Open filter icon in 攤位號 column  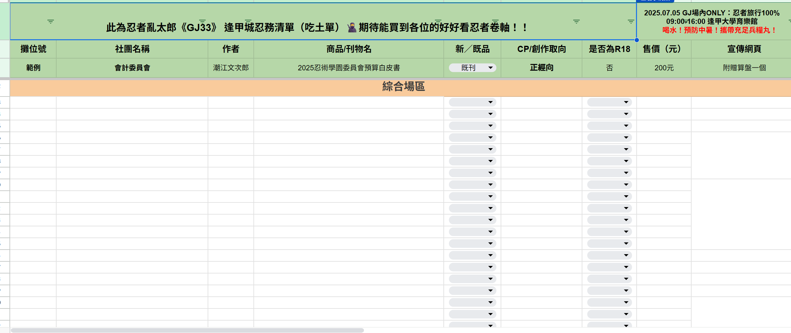click(51, 22)
